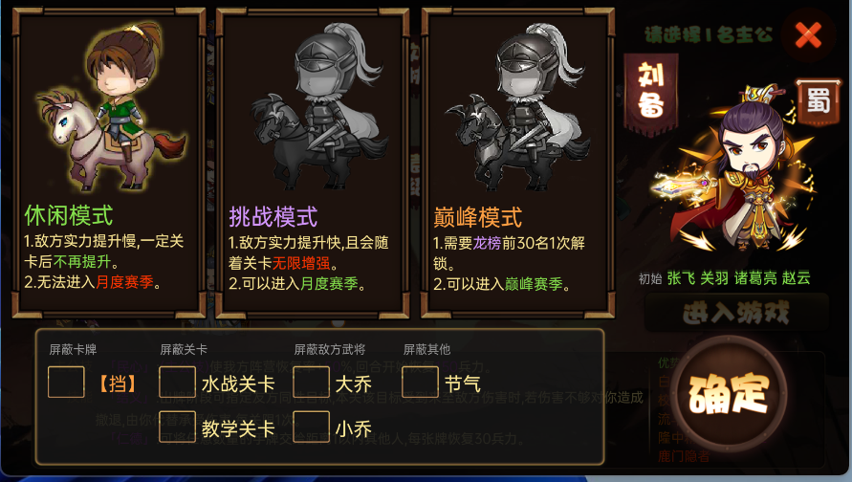The width and height of the screenshot is (852, 482).
Task: Click the 张飞 starting general name
Action: click(x=682, y=278)
